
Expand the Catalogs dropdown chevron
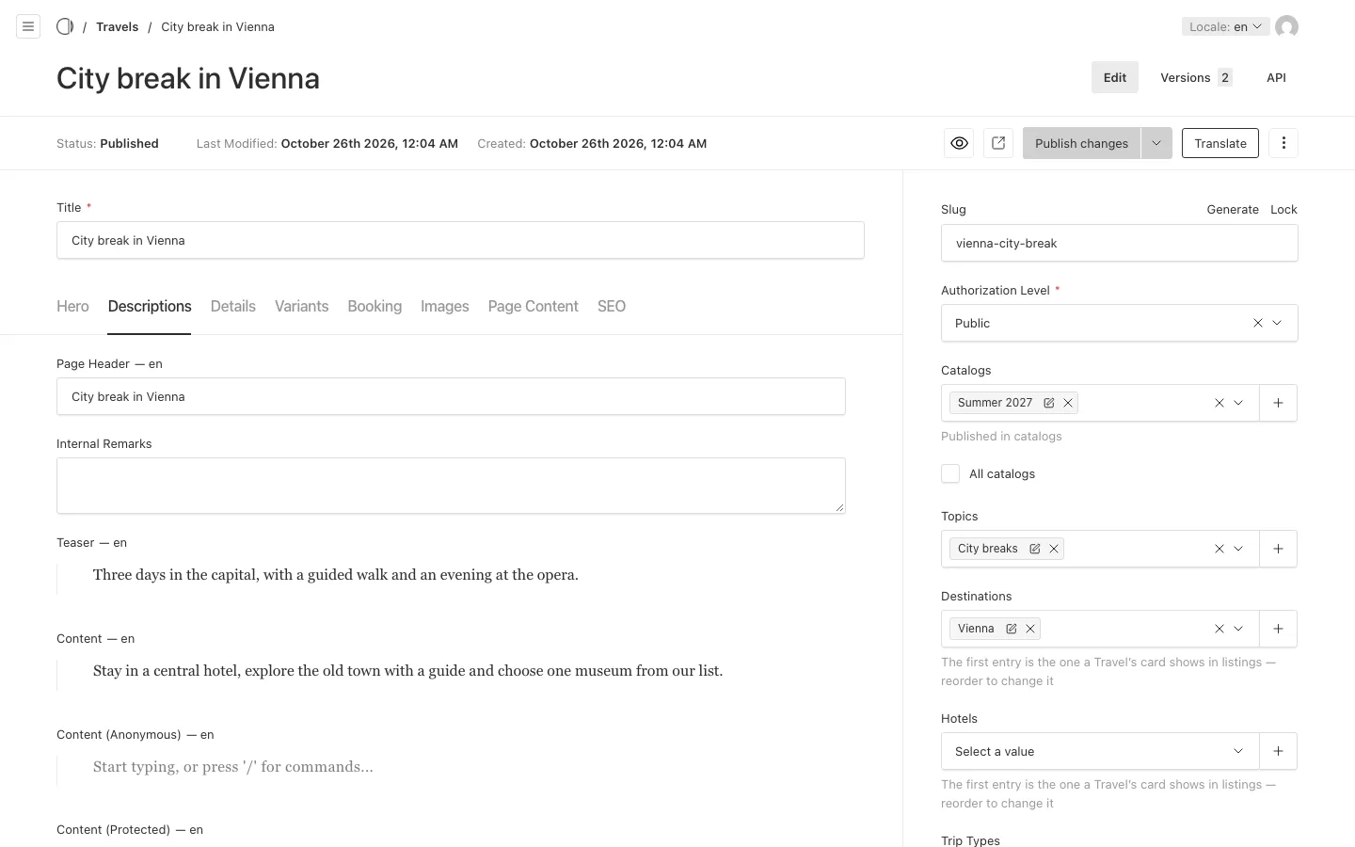[1238, 403]
